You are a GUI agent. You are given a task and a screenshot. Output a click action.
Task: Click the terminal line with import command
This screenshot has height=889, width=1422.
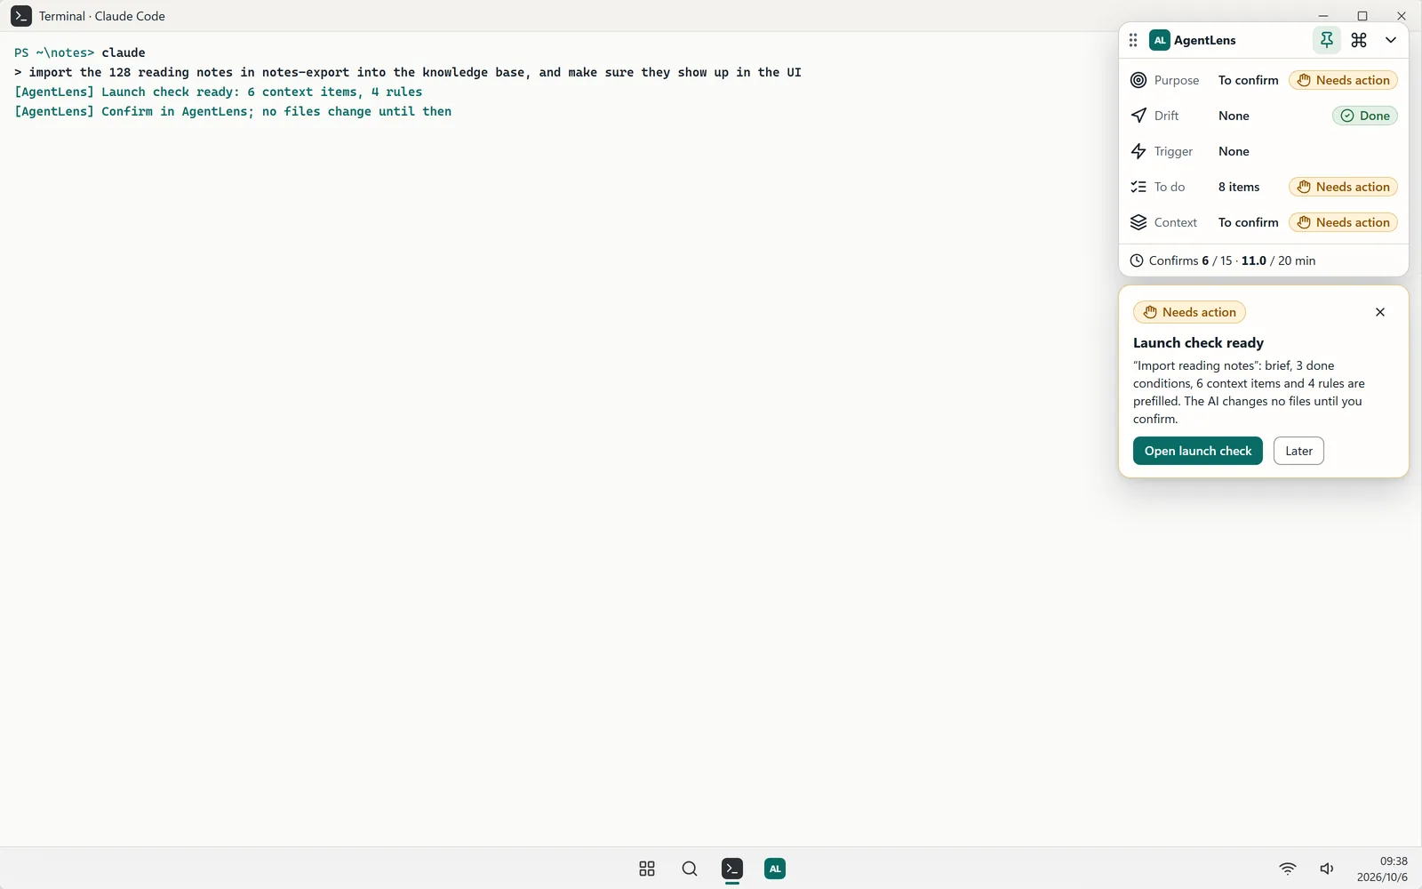pyautogui.click(x=408, y=72)
